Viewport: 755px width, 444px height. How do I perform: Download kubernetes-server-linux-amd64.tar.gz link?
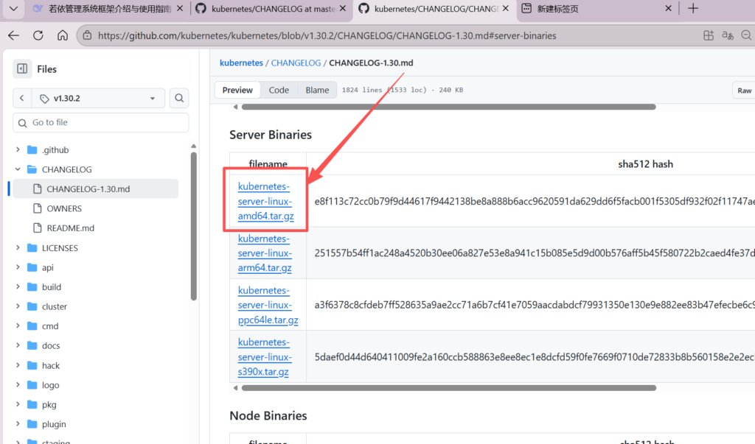click(x=265, y=201)
